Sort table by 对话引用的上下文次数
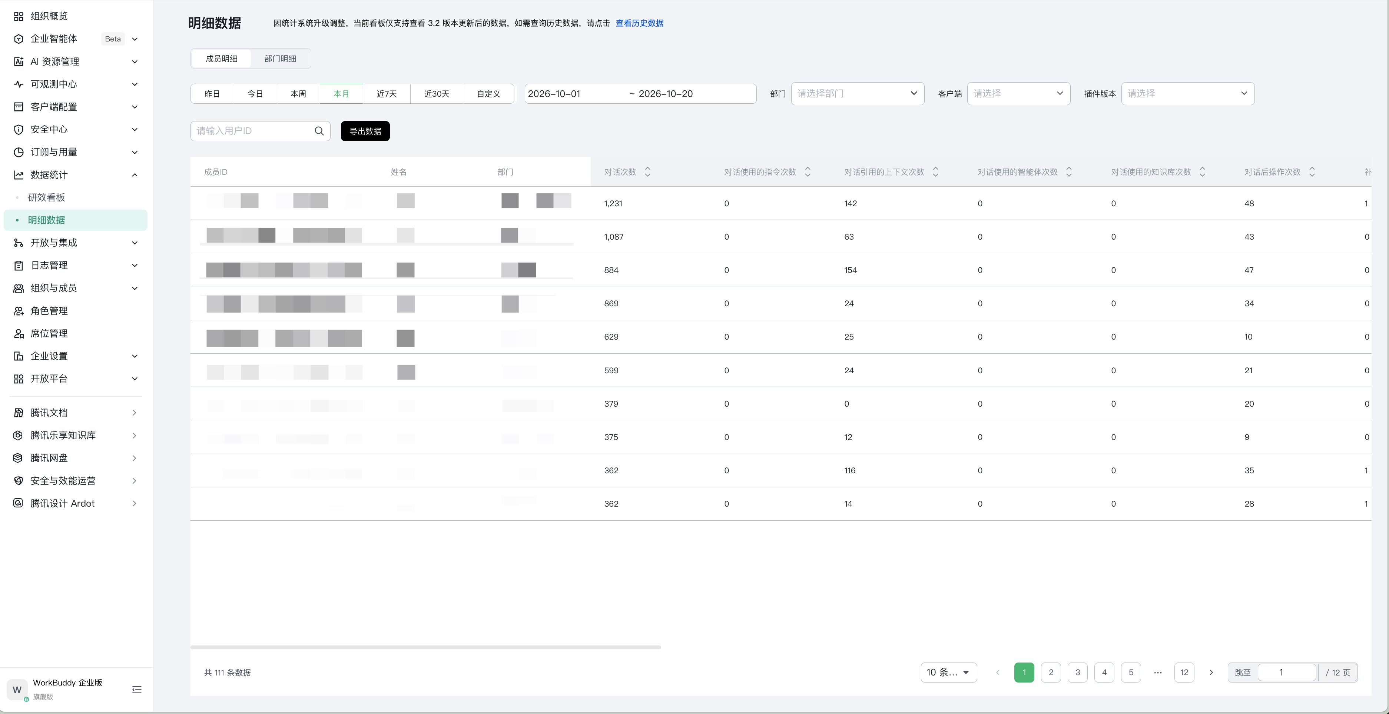 [935, 172]
